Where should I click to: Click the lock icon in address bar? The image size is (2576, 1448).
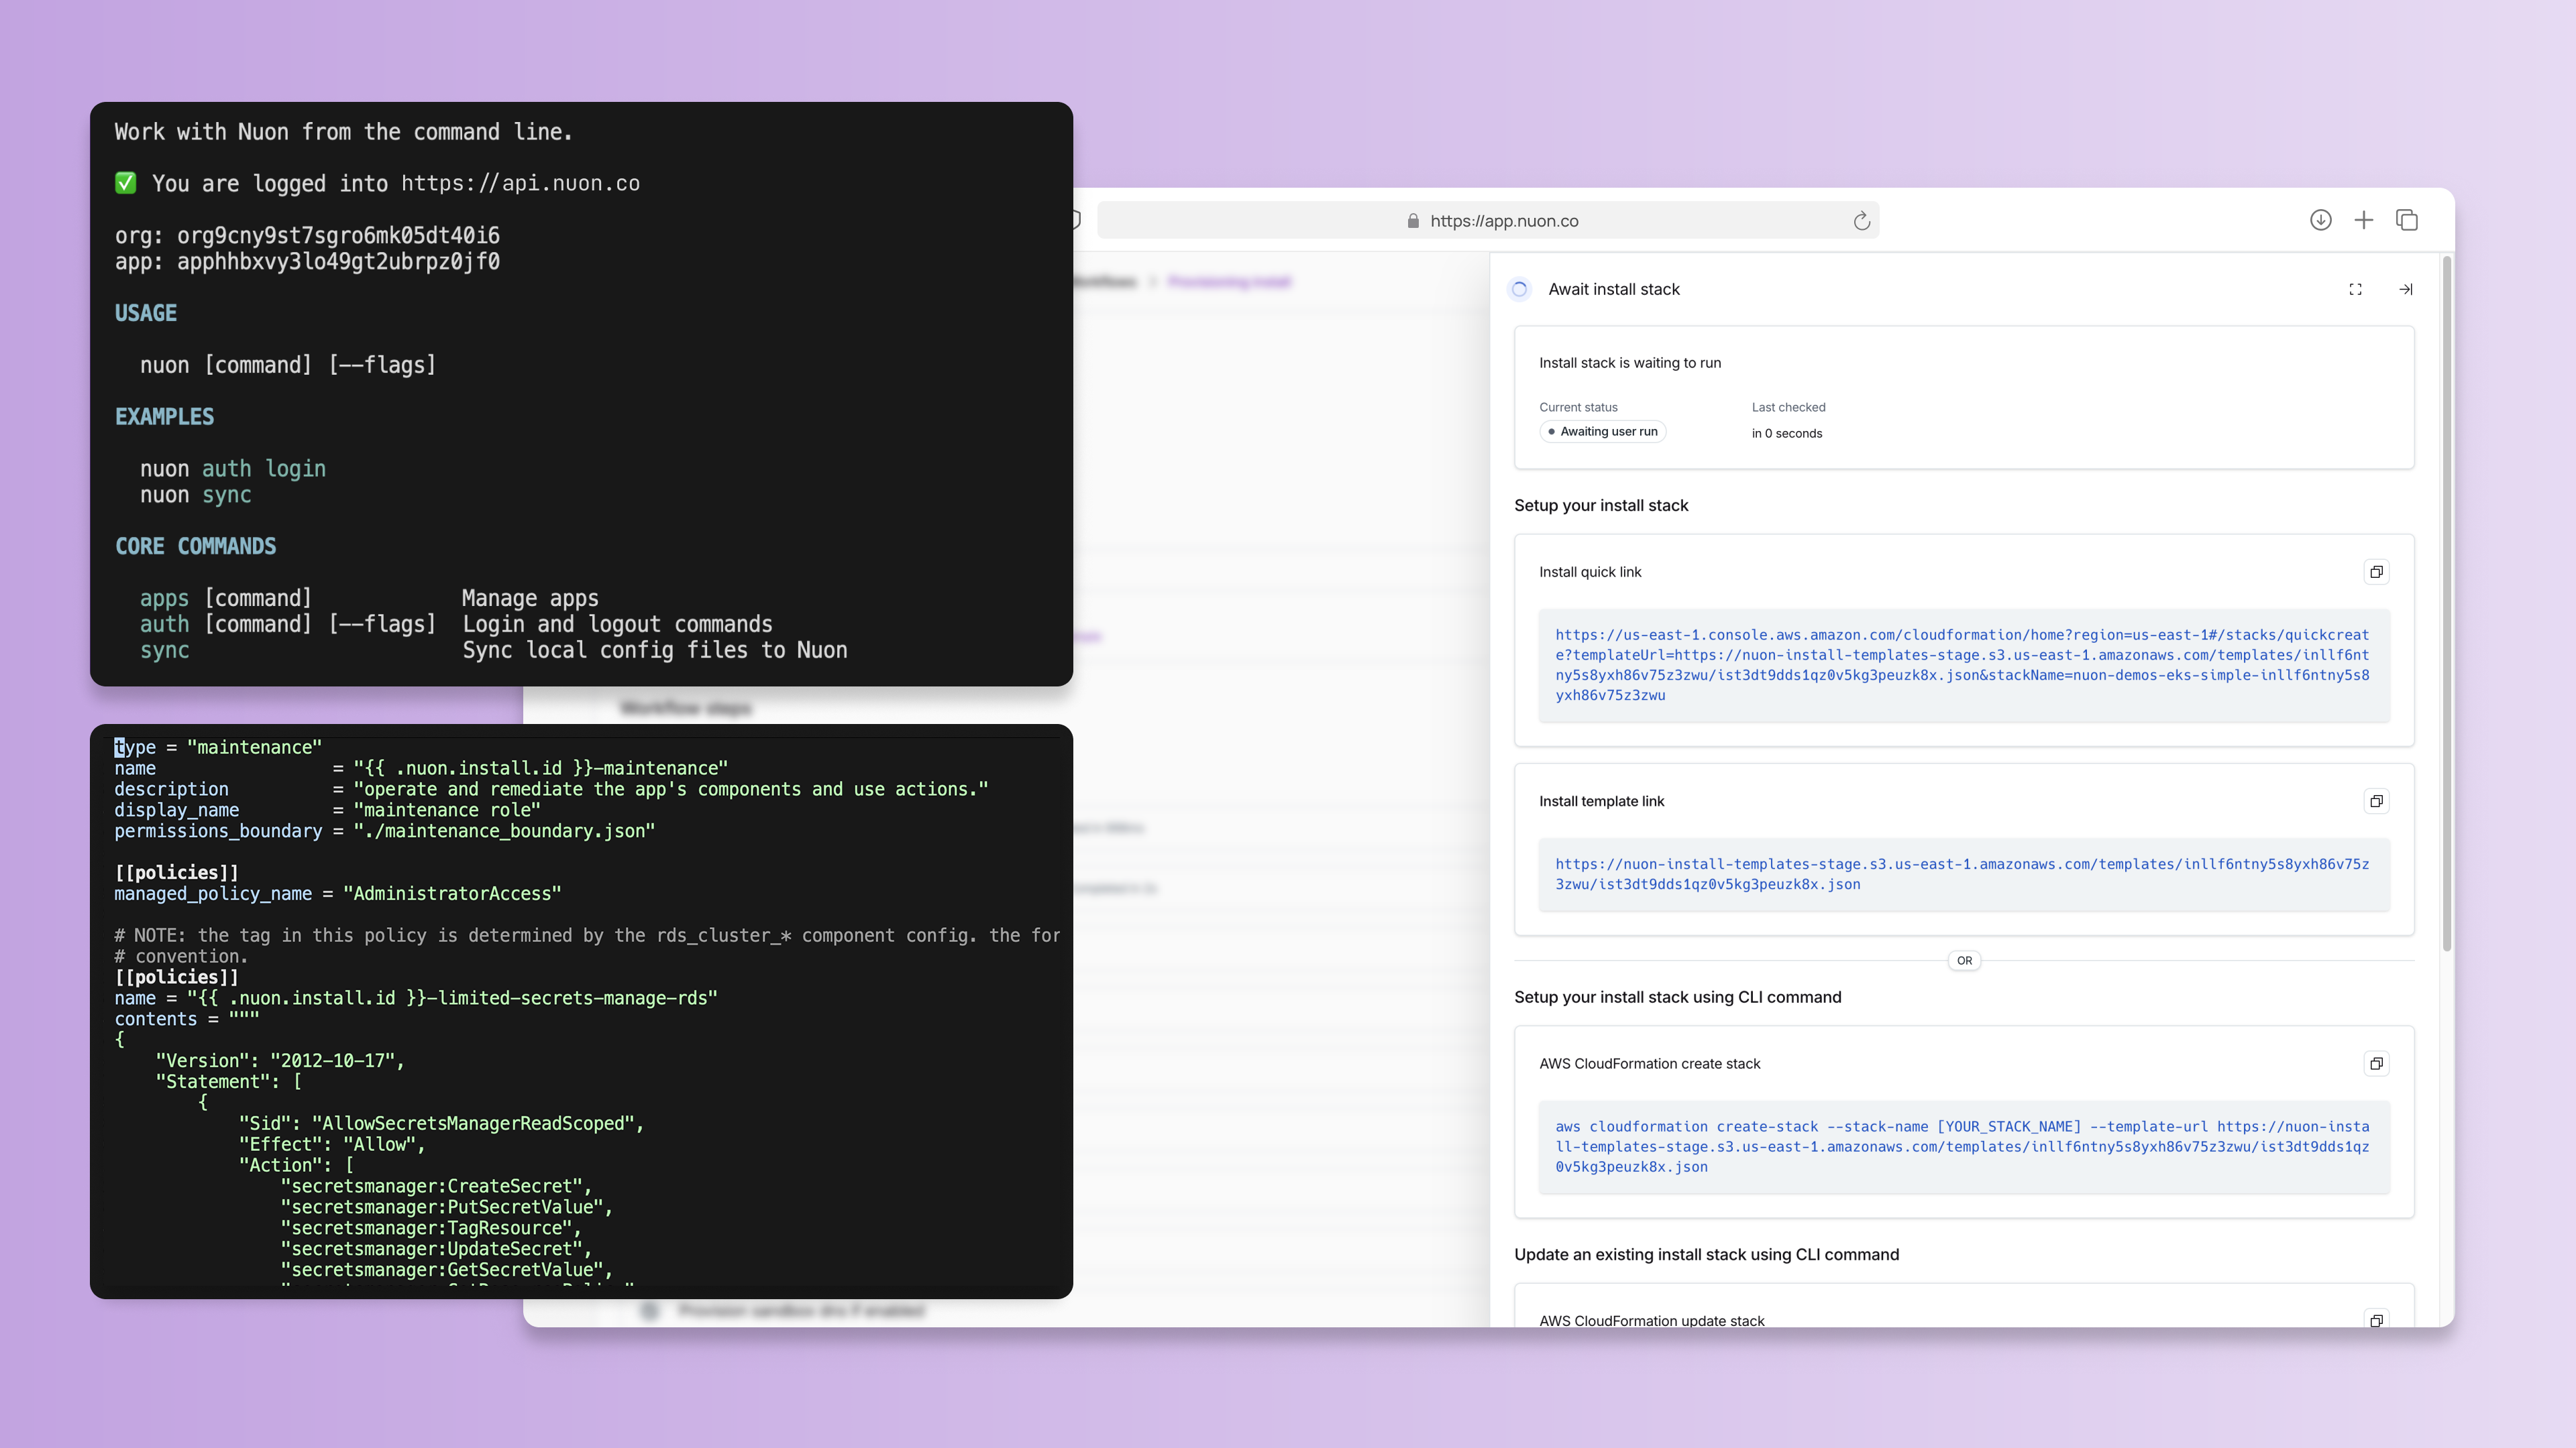tap(1412, 221)
